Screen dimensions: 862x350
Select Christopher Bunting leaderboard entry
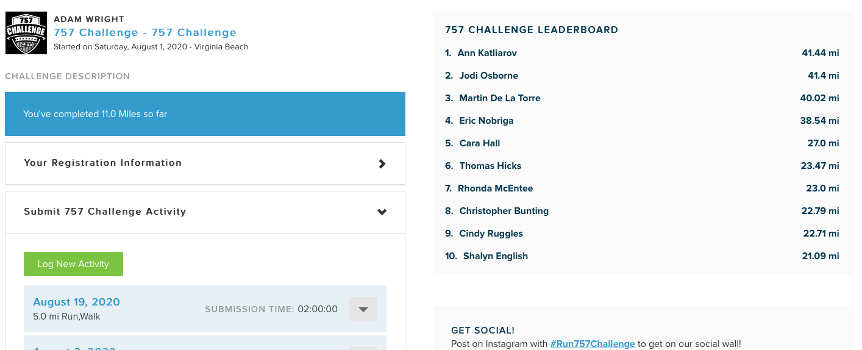pos(504,211)
